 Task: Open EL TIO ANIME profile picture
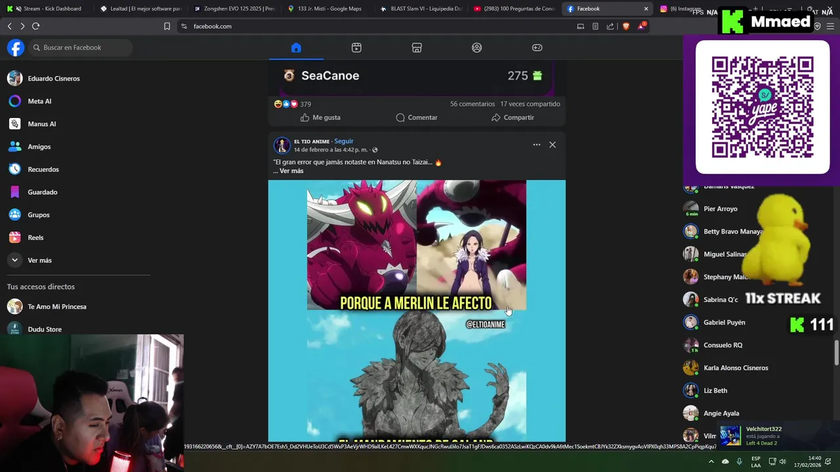click(282, 146)
